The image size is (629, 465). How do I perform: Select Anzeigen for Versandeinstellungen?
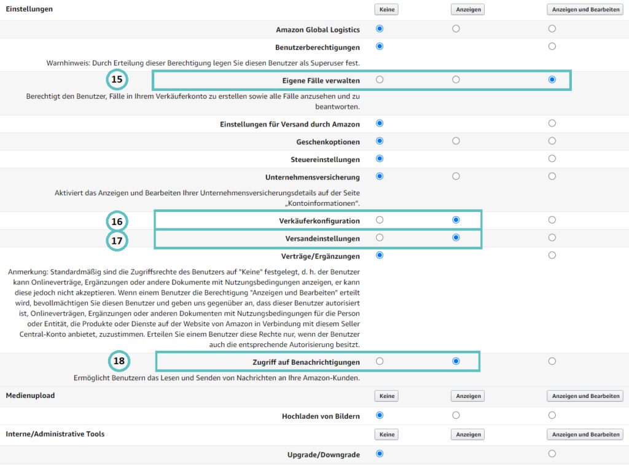tap(456, 238)
